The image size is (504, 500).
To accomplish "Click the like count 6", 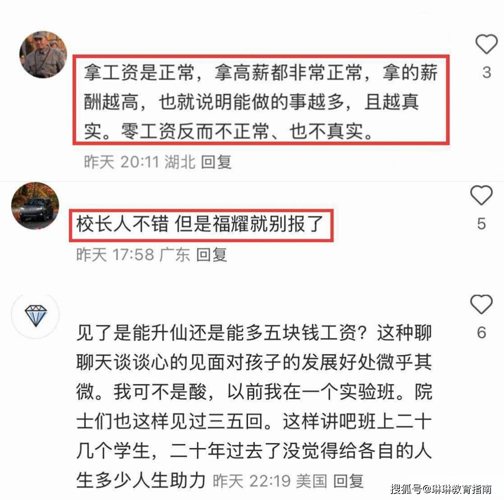I will pos(481,333).
